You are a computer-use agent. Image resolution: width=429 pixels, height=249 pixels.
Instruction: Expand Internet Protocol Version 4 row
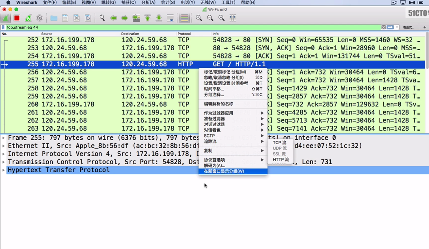click(x=3, y=154)
